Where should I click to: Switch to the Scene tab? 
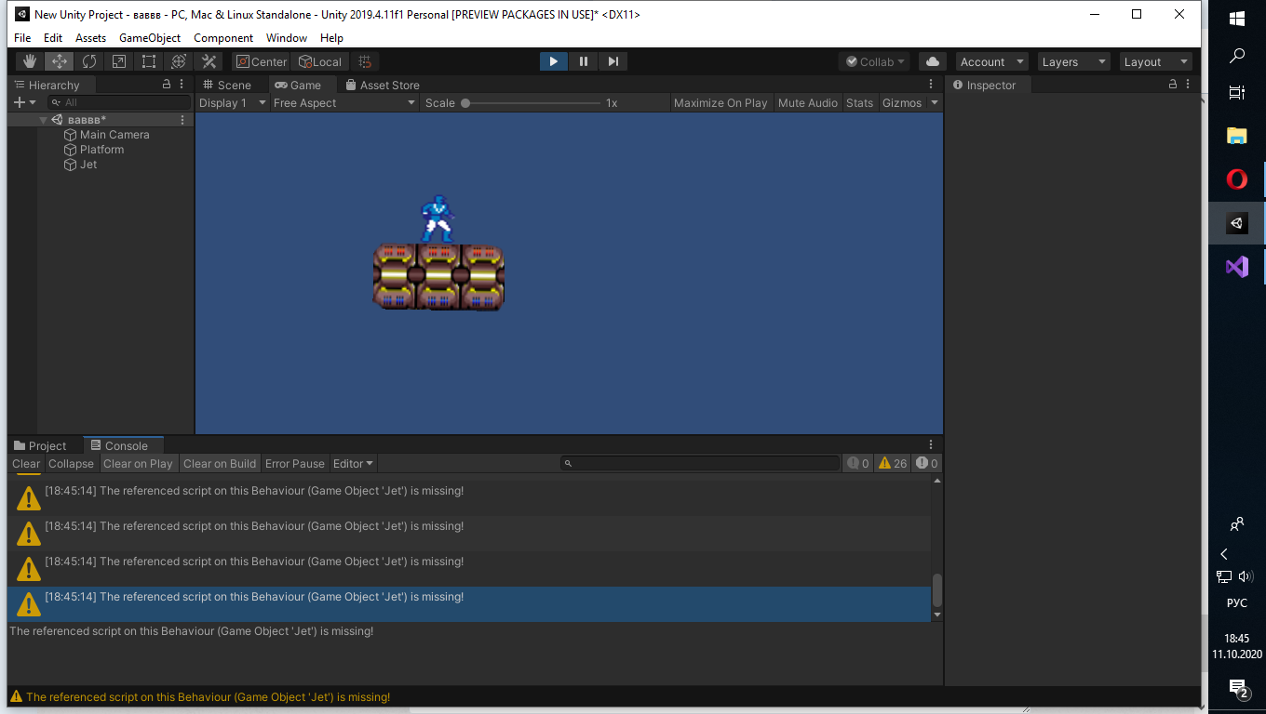point(226,85)
